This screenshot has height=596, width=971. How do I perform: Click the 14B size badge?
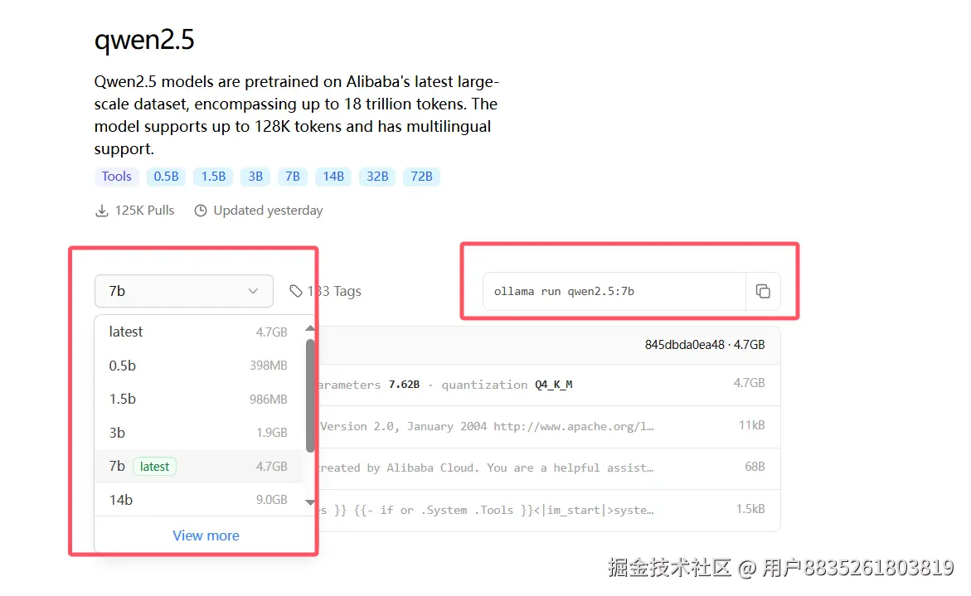333,177
